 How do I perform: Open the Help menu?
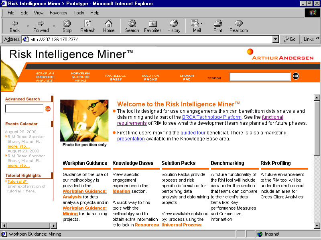click(x=95, y=13)
